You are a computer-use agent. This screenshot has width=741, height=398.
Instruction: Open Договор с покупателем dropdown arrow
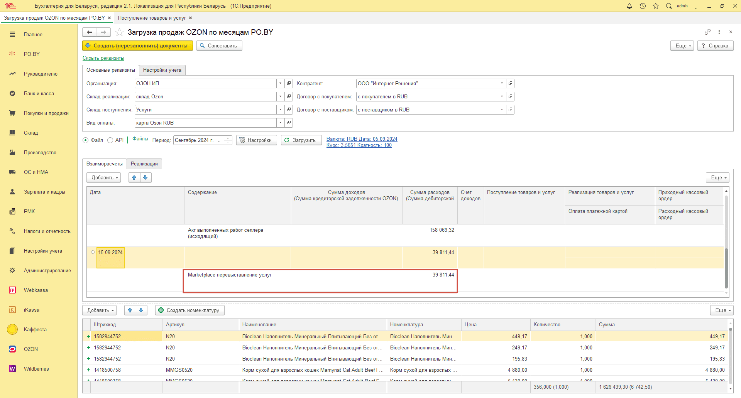point(502,96)
